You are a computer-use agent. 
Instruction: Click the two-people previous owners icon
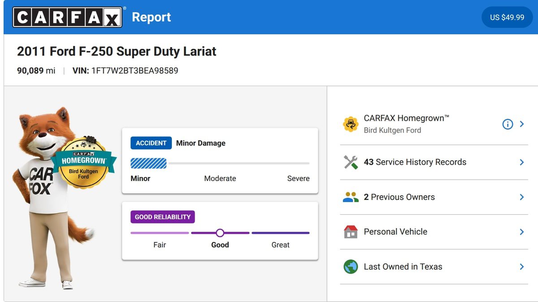point(351,197)
